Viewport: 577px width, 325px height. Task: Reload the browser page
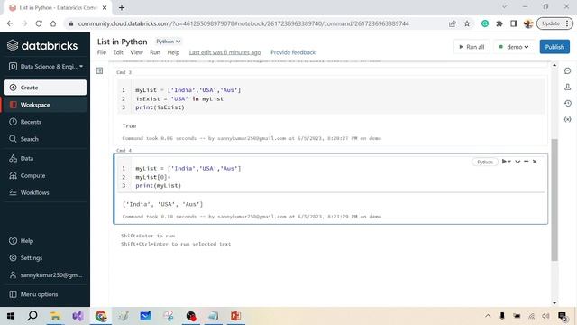(x=39, y=23)
